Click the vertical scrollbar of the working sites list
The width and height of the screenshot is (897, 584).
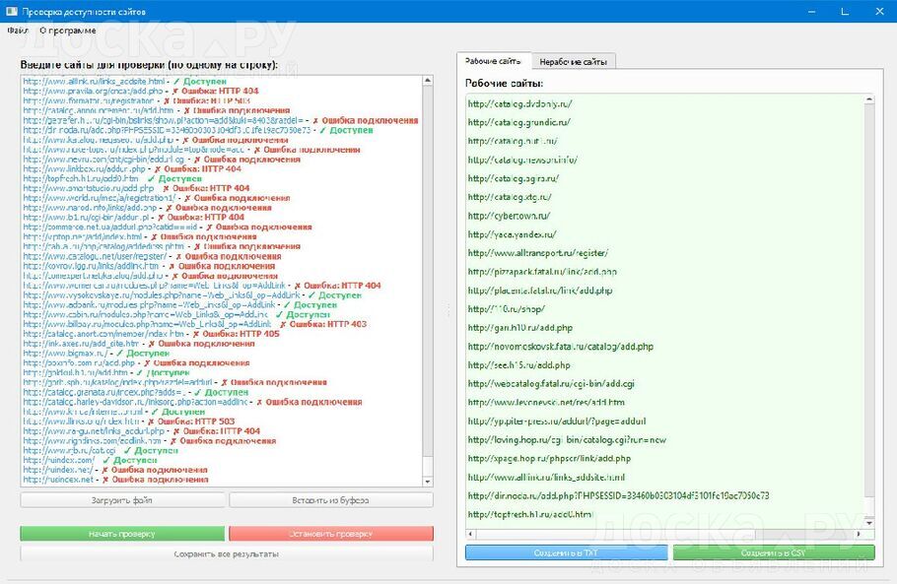click(x=867, y=295)
